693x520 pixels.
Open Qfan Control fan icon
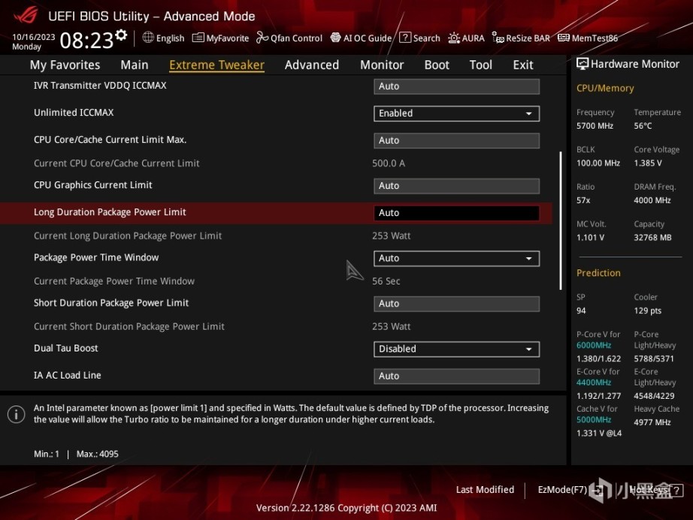262,38
